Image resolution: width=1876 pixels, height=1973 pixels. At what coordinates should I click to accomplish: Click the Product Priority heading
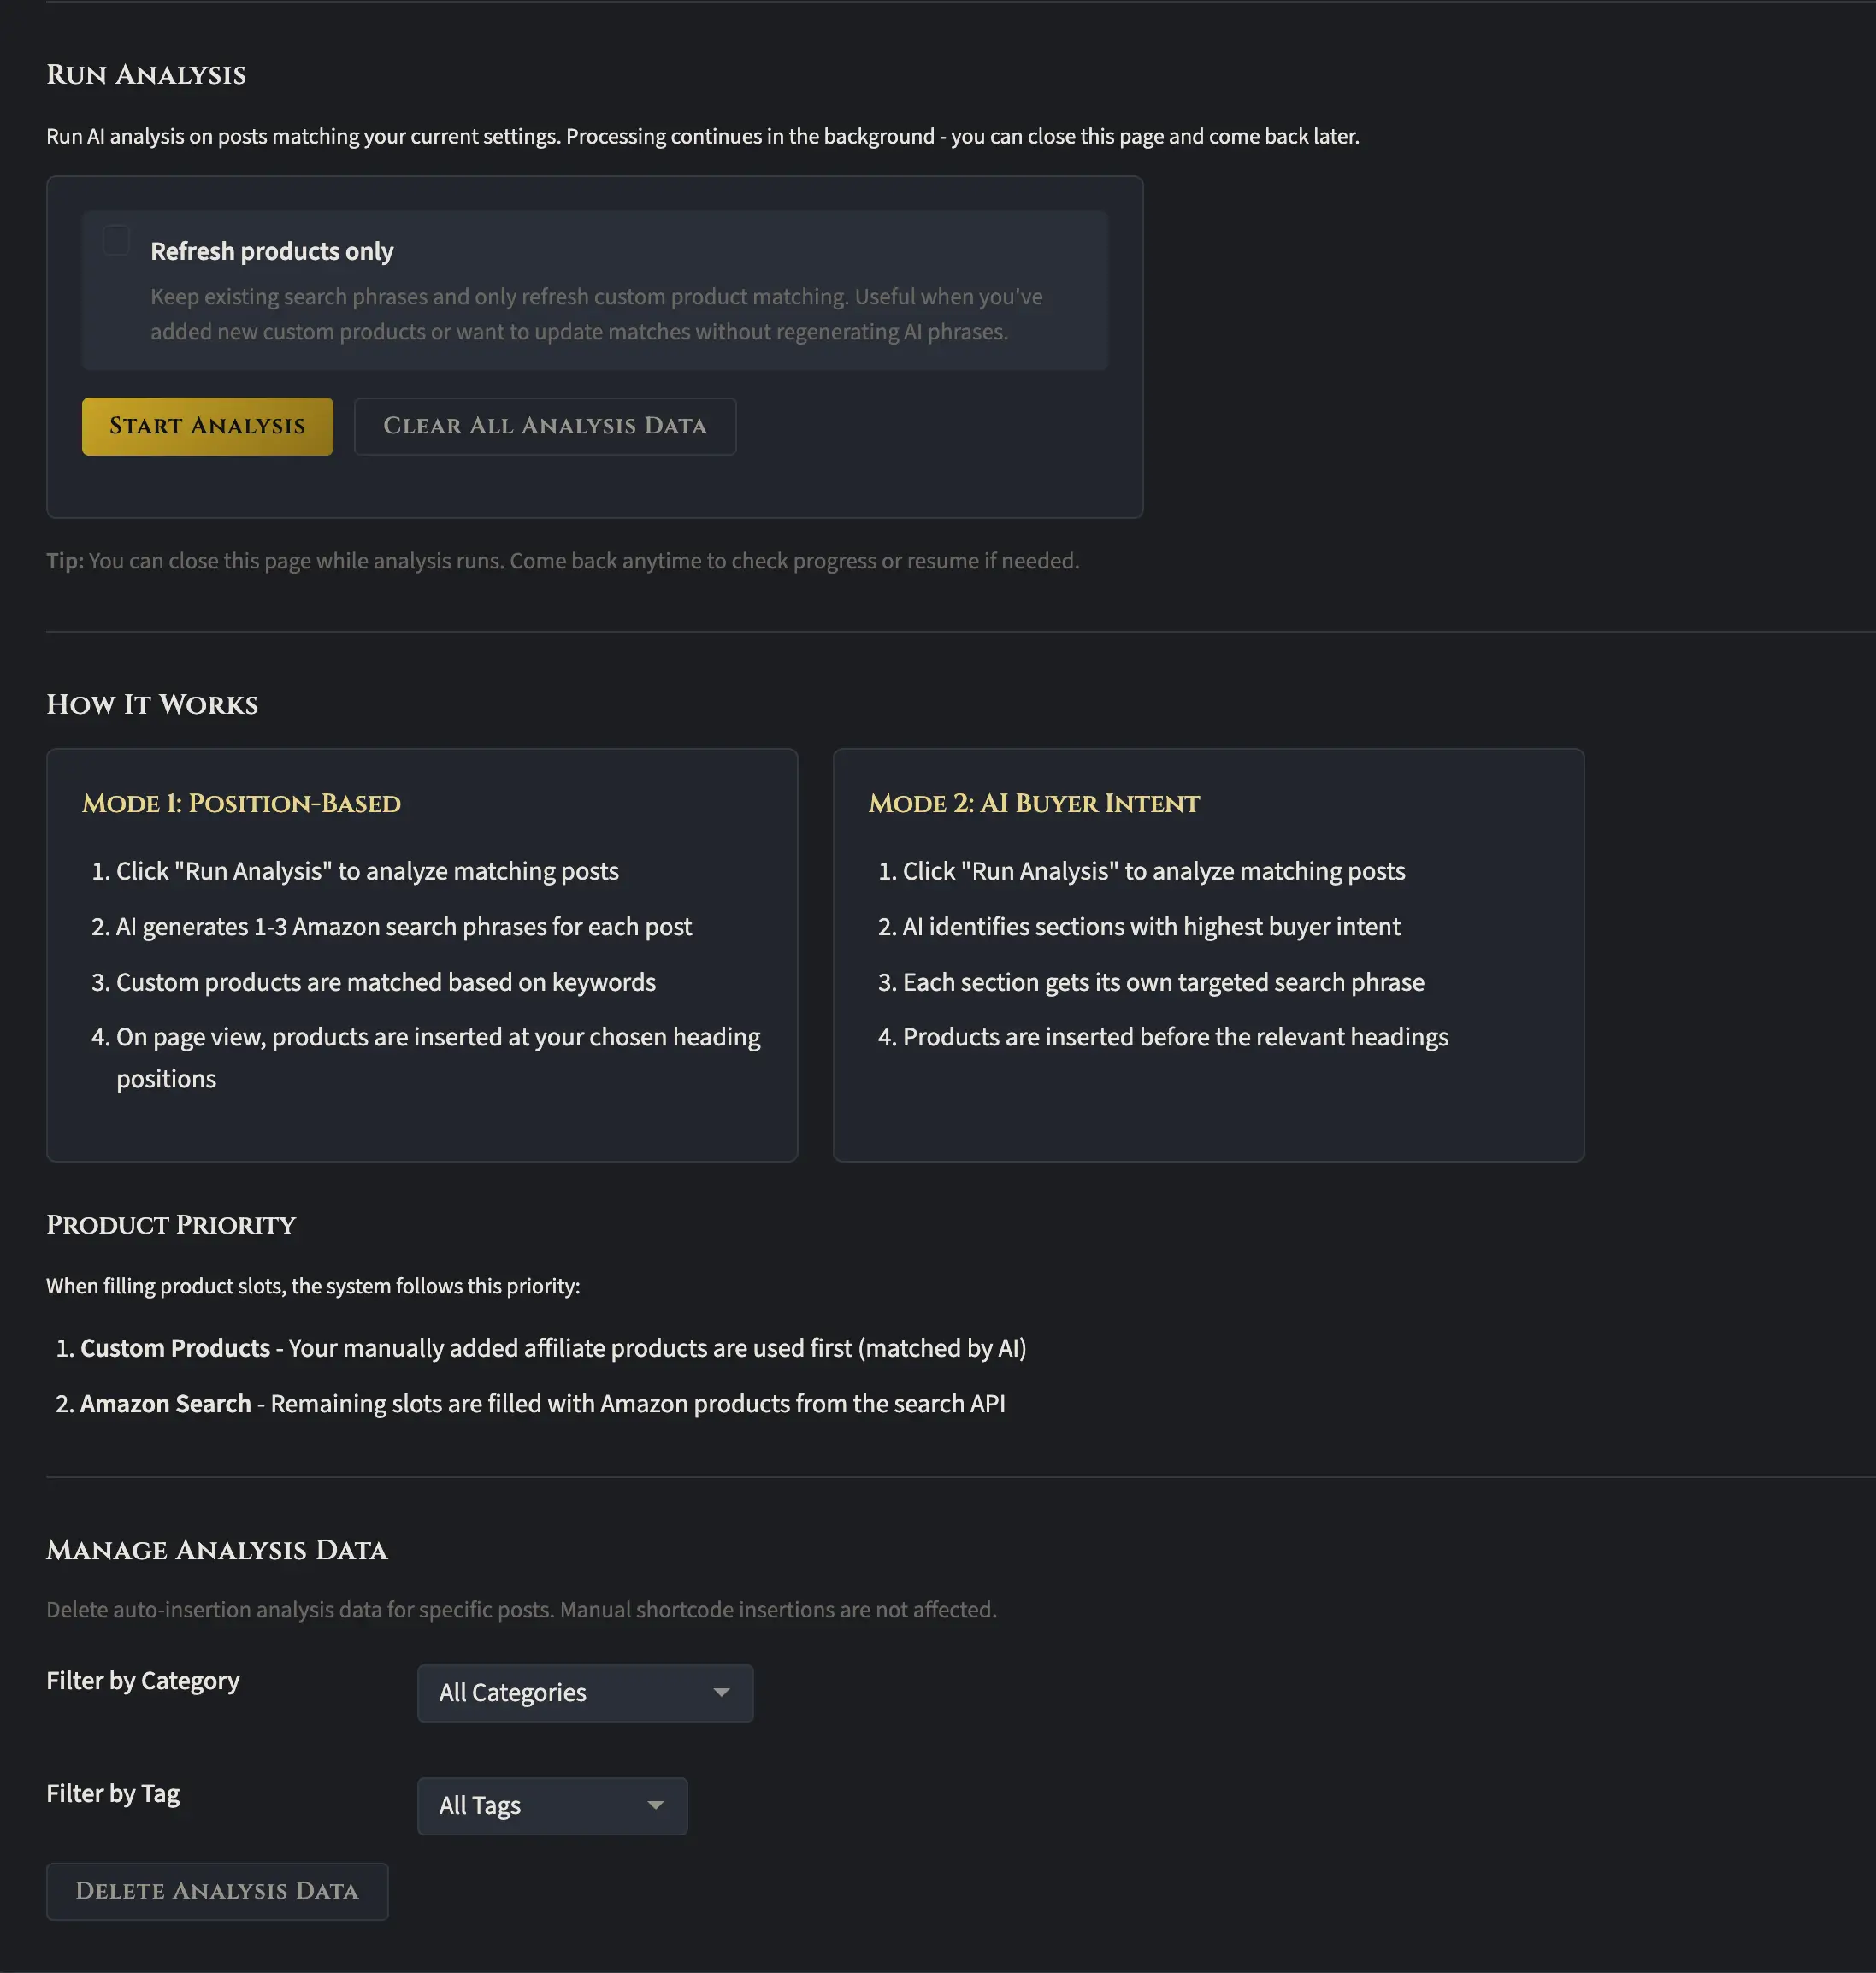171,1224
